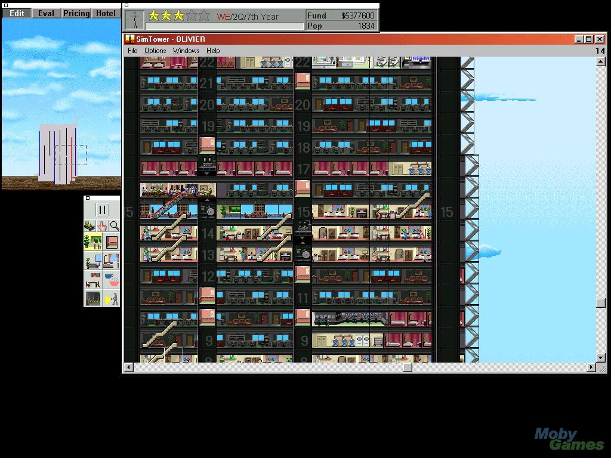The width and height of the screenshot is (611, 458).
Task: Pause the game with the pause button
Action: click(101, 210)
